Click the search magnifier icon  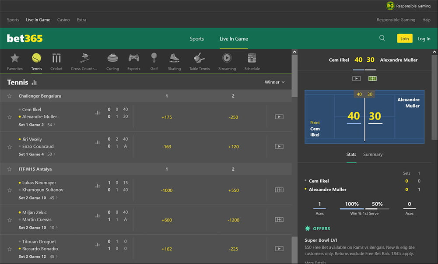click(382, 38)
